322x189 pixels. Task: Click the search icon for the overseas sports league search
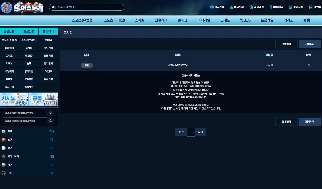point(51,113)
